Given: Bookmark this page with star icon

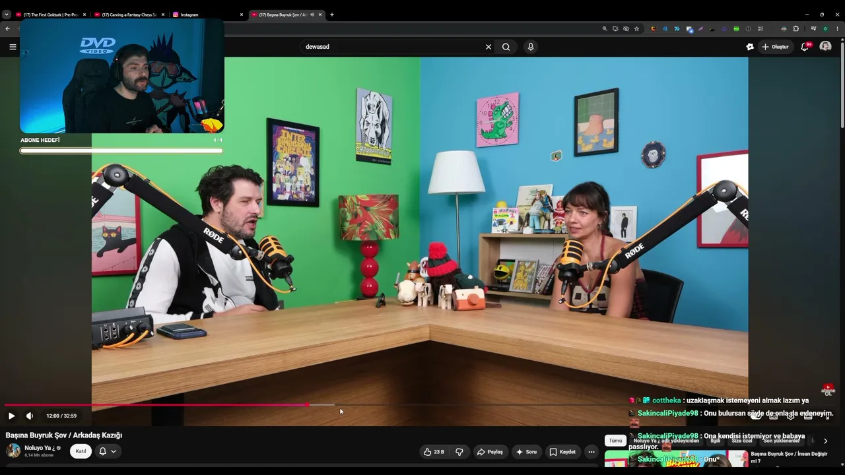Looking at the screenshot, I should [636, 29].
